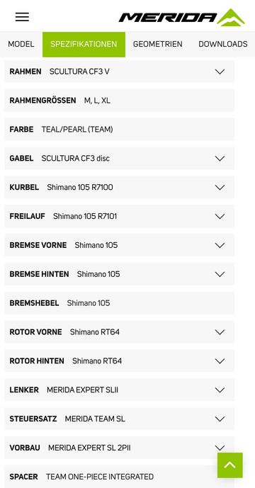Expand the FREILAUF row chevron
The width and height of the screenshot is (255, 488).
[220, 216]
